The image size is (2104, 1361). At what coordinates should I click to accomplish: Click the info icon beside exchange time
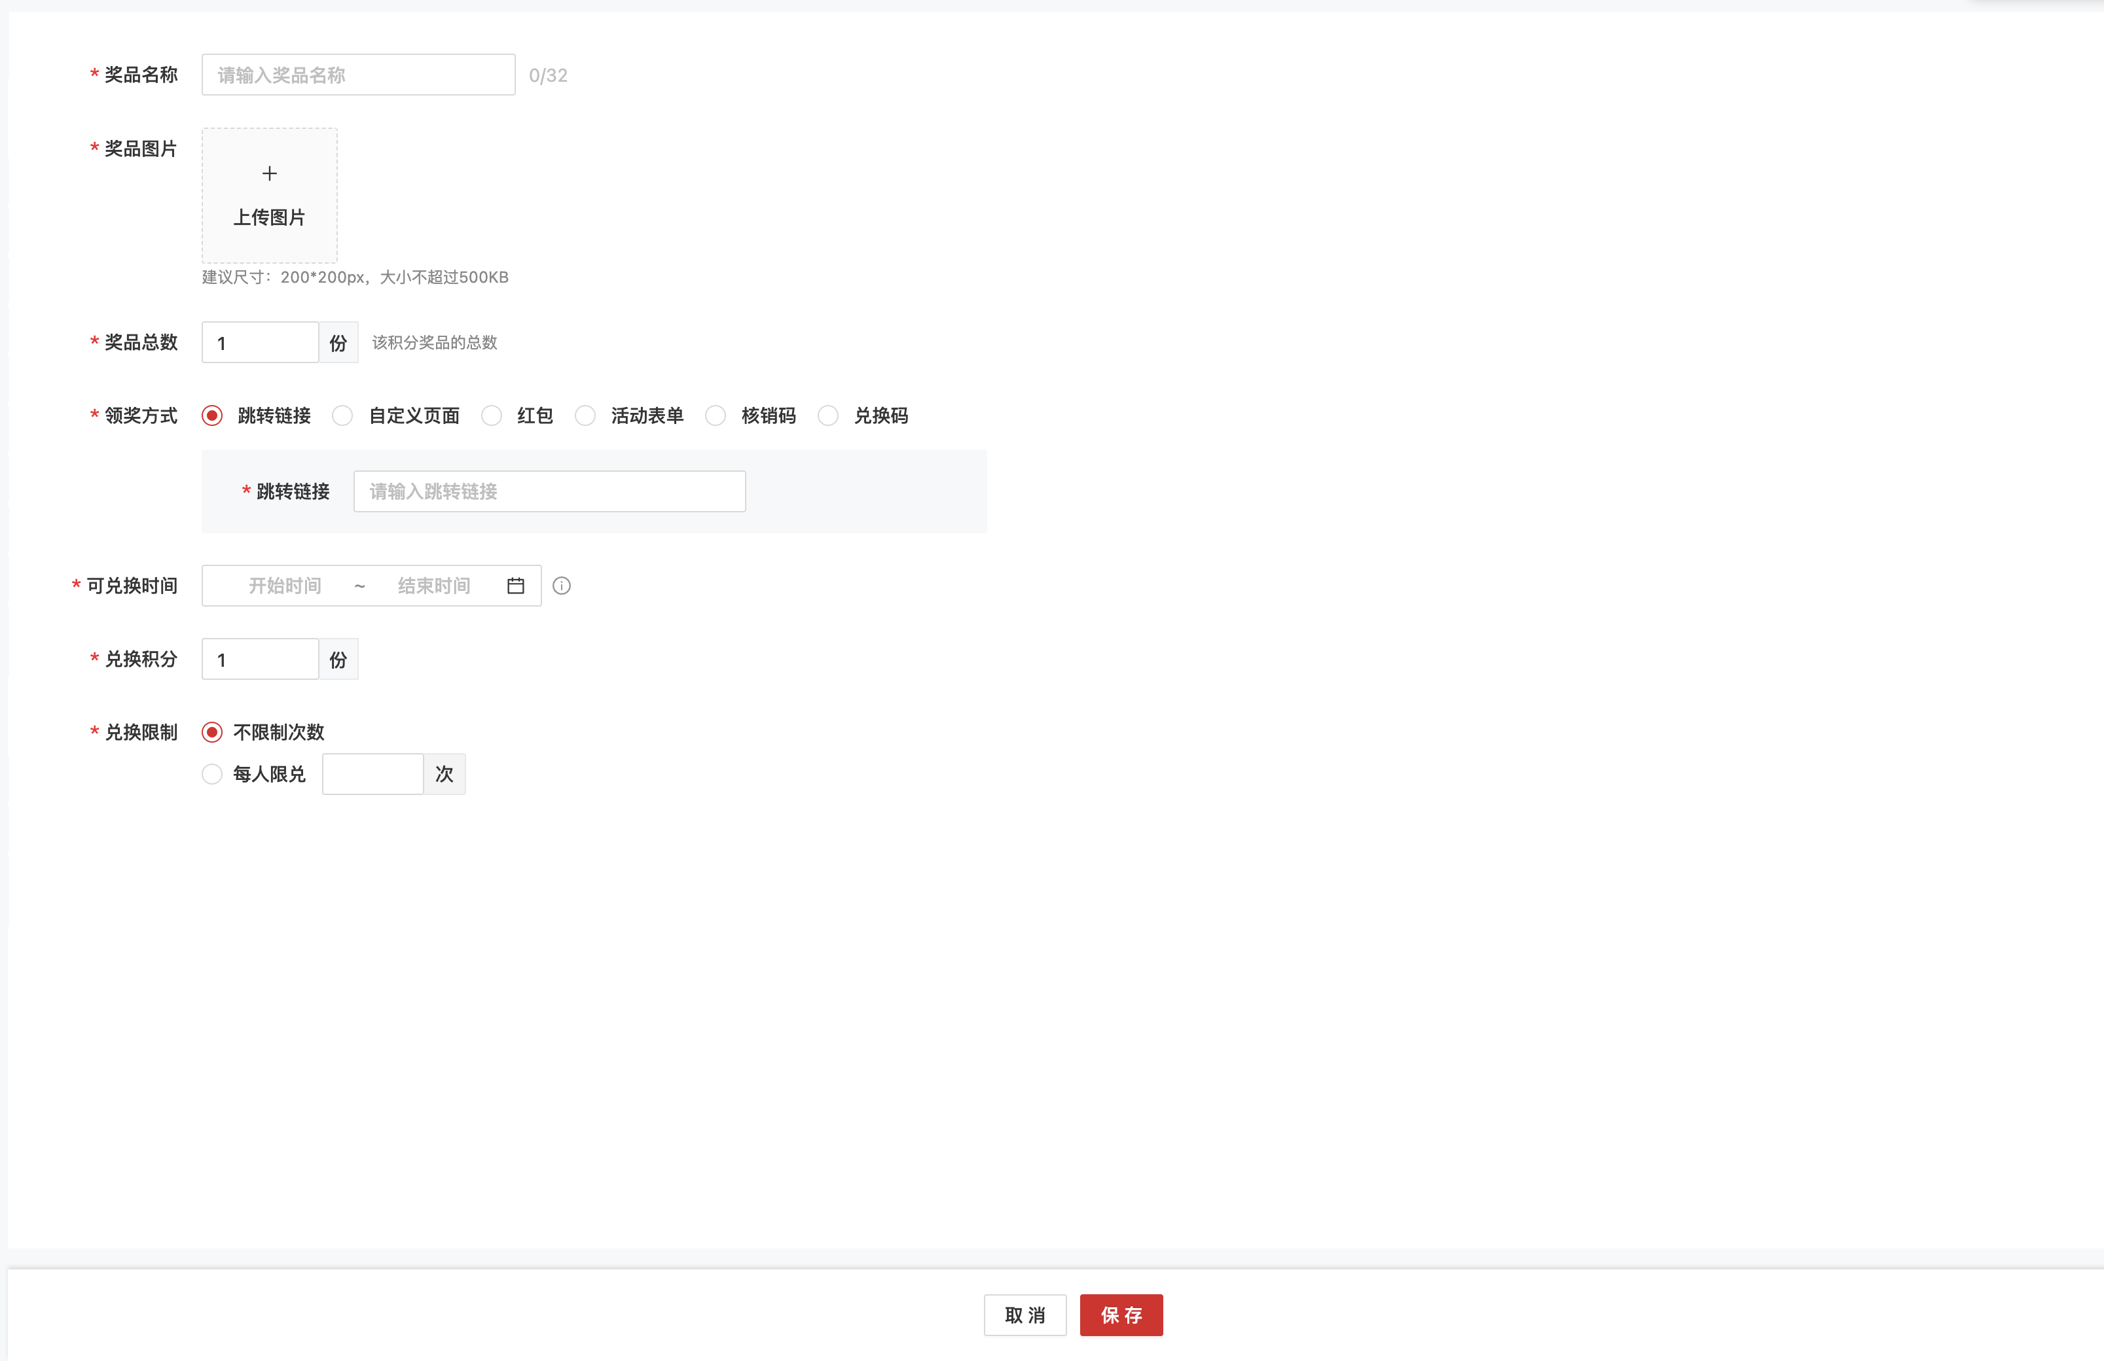[562, 586]
